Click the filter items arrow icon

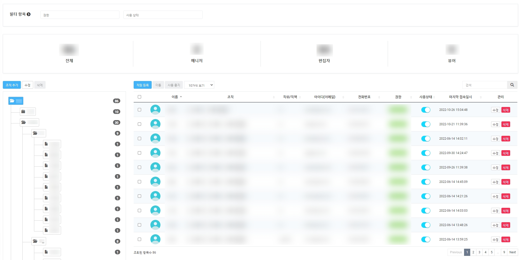point(29,14)
